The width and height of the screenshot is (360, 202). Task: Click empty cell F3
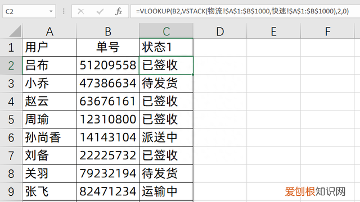(x=327, y=84)
